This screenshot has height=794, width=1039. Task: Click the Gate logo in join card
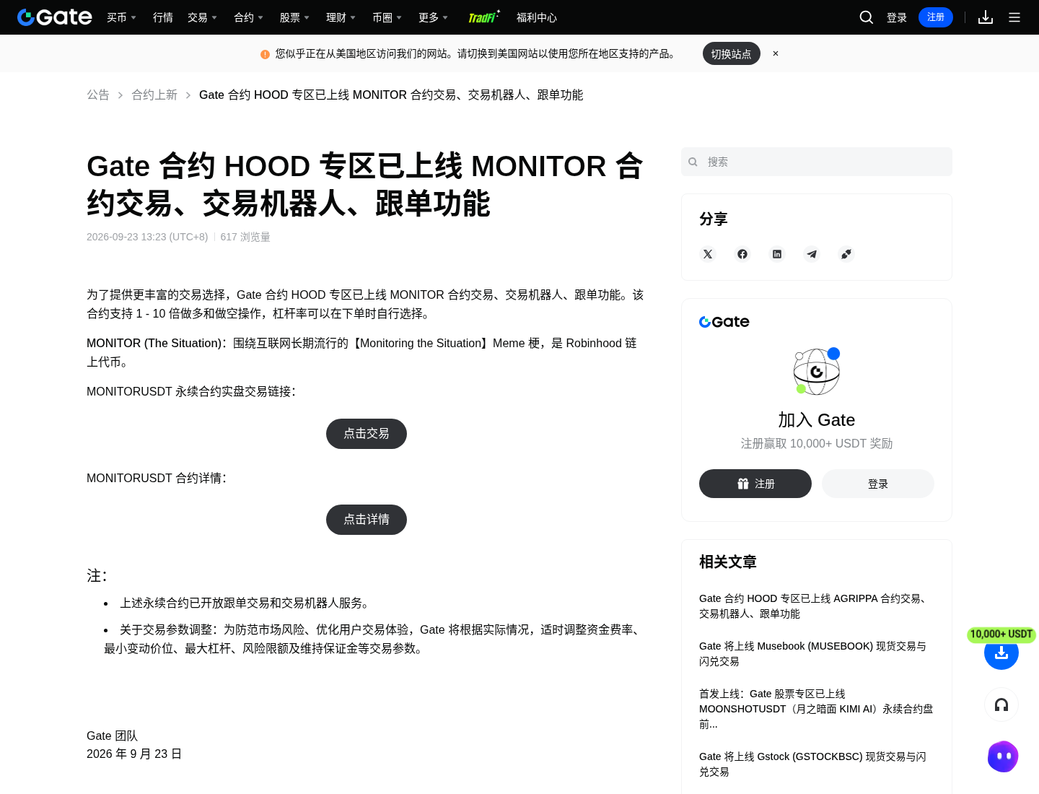724,322
